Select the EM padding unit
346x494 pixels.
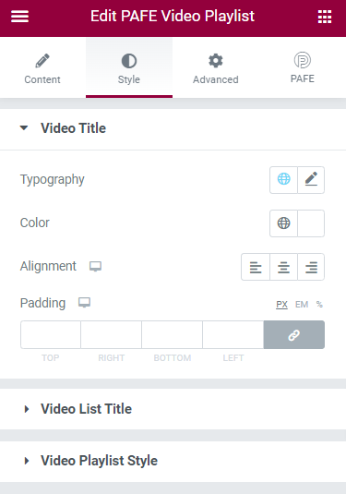302,305
